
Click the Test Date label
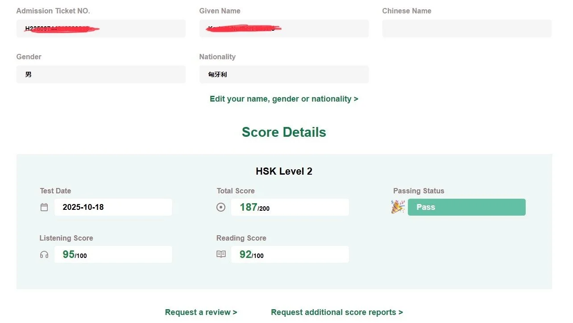55,191
